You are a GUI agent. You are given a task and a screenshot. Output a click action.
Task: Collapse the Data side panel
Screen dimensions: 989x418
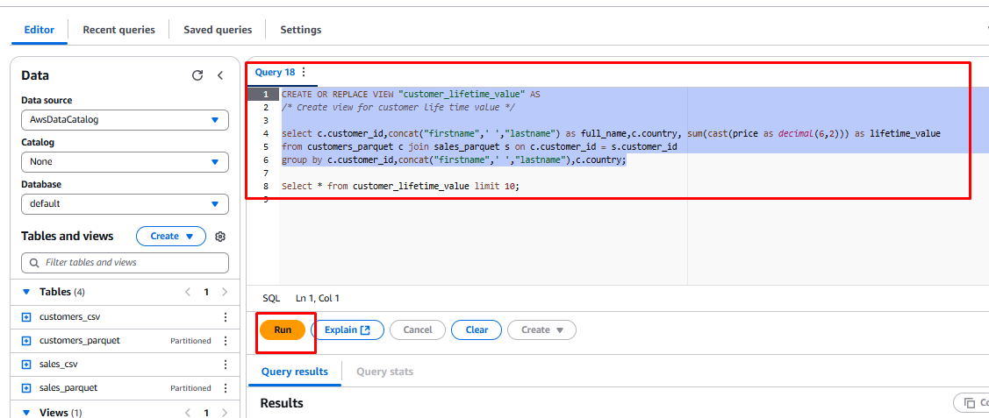[x=220, y=75]
